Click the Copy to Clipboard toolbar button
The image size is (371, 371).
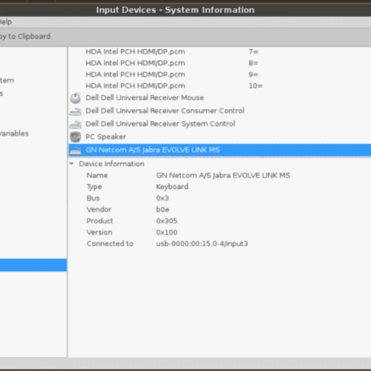[25, 36]
